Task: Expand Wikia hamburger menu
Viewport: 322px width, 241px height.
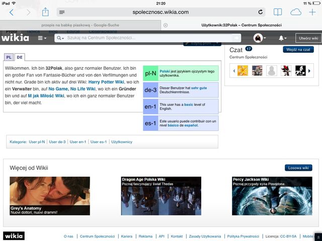Action: 42,38
